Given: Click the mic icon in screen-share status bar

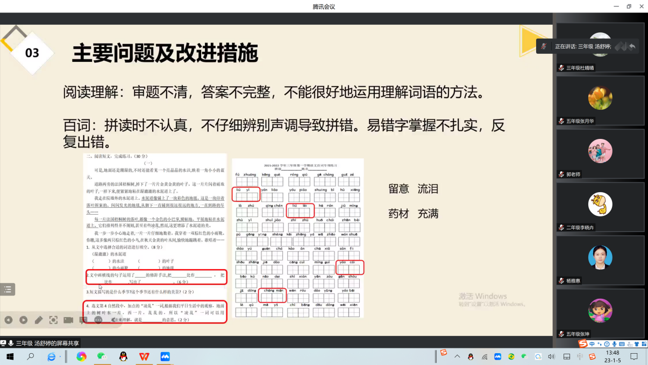Looking at the screenshot, I should [11, 343].
